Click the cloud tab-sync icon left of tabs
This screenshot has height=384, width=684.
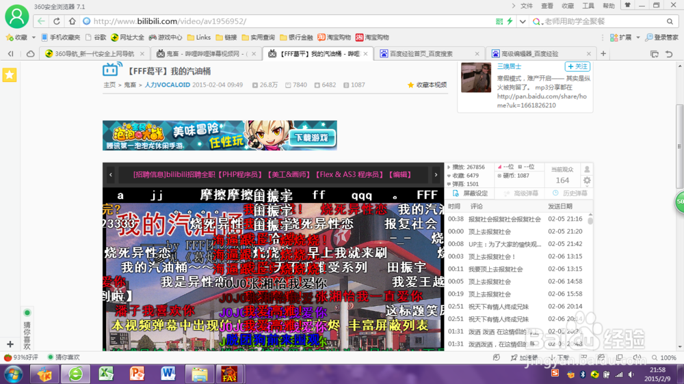31,53
